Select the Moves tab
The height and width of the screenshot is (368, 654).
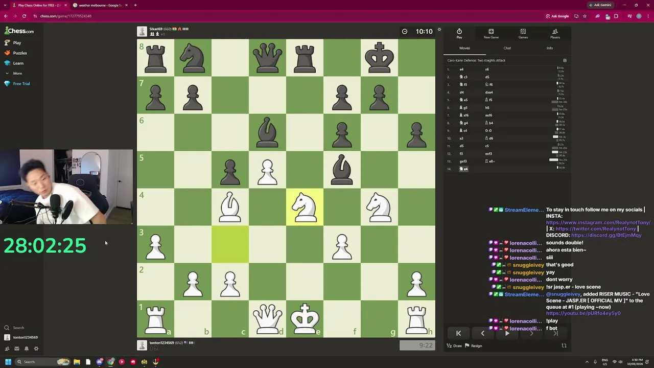(464, 48)
